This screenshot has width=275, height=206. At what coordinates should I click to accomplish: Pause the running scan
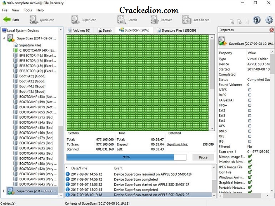[203, 157]
